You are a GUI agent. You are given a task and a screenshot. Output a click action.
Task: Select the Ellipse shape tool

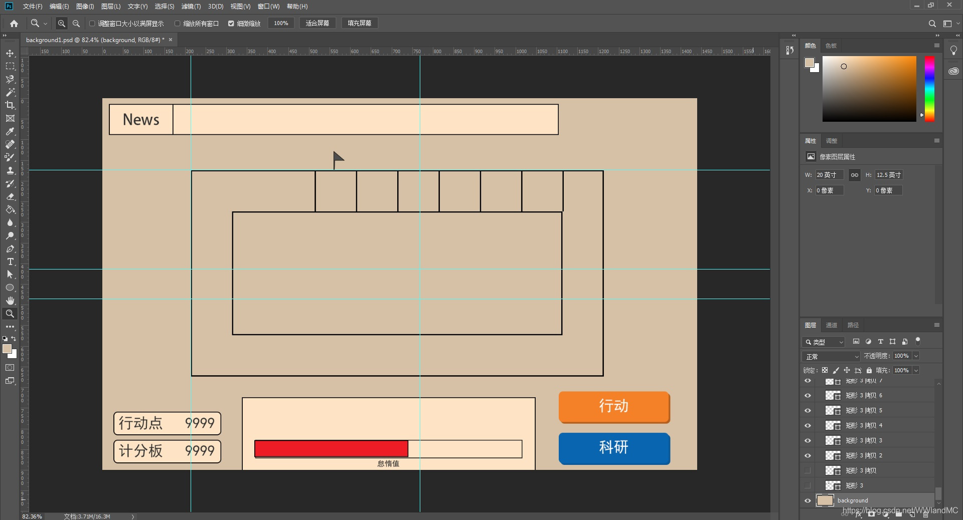[10, 288]
